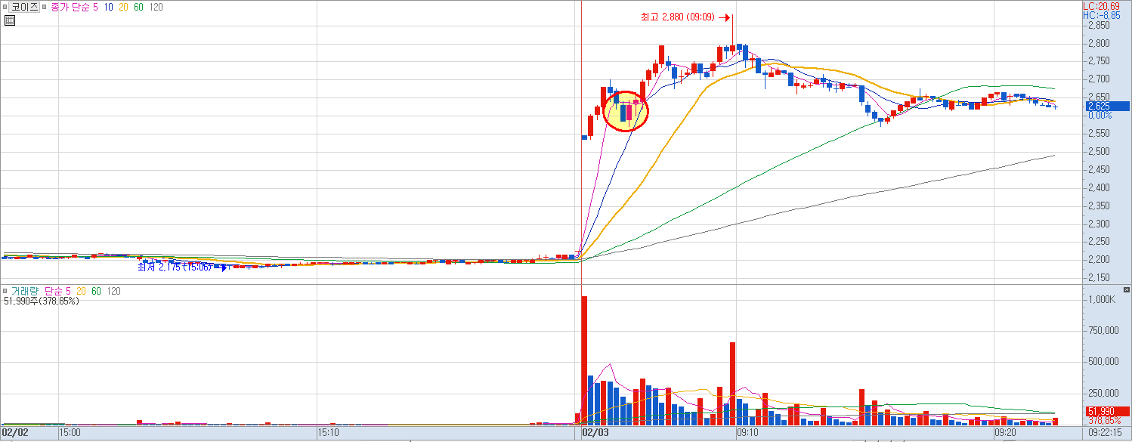Click the 코이즈 stock name button
The height and width of the screenshot is (442, 1132).
click(23, 7)
